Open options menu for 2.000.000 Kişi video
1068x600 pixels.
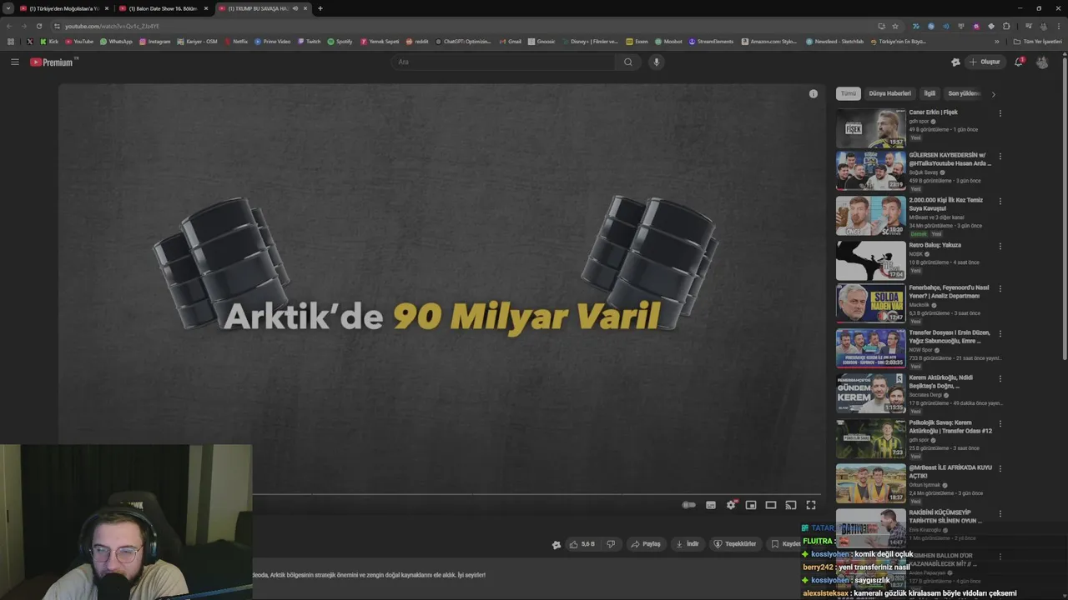(1000, 201)
